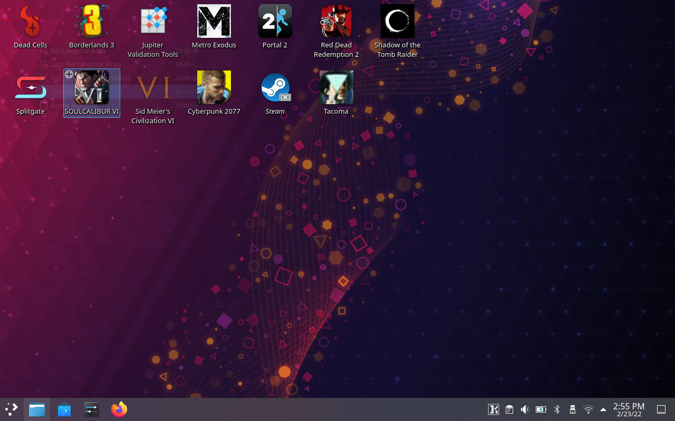
Task: Select the Splitgate desktop shortcut
Action: (x=31, y=88)
